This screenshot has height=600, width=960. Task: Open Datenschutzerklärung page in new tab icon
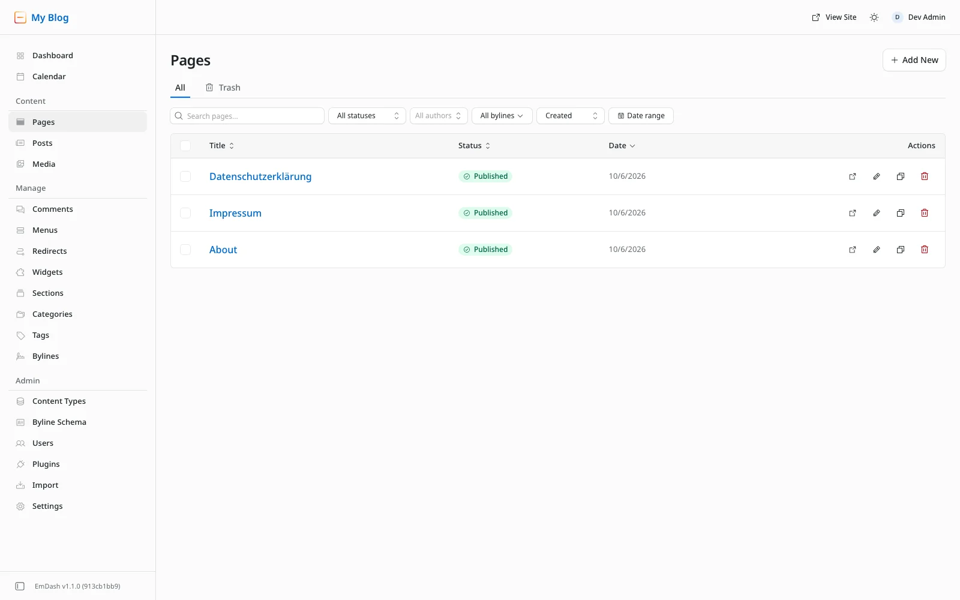point(853,176)
